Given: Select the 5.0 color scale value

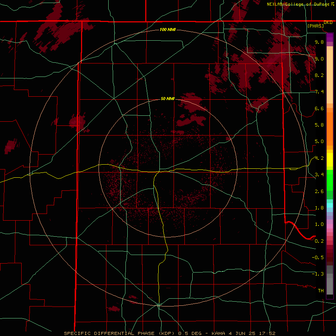Looking at the screenshot, I should point(319,141).
